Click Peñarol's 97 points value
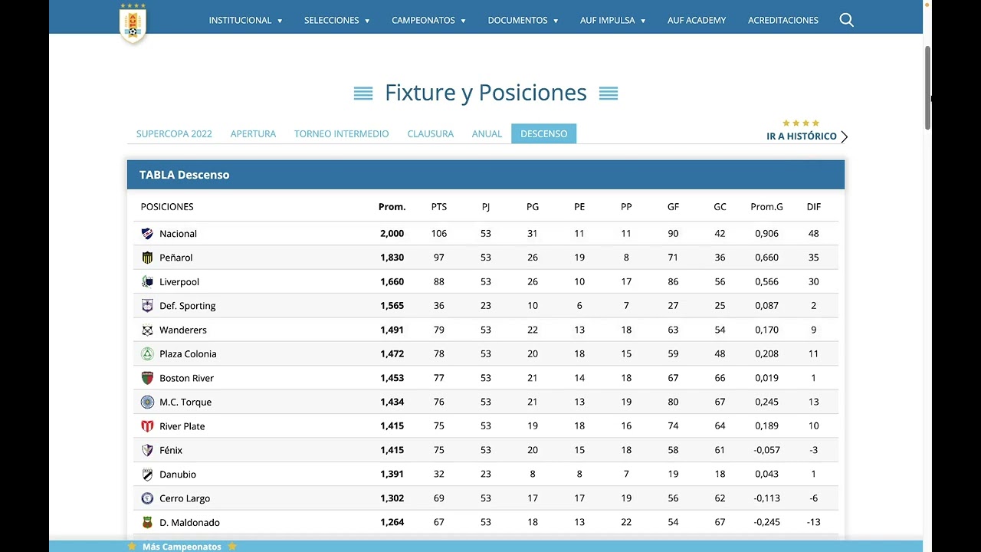This screenshot has height=552, width=981. tap(439, 258)
